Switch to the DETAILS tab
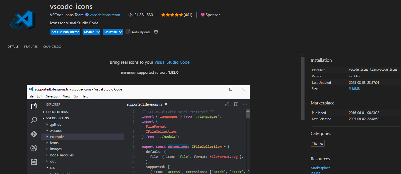Image resolution: width=401 pixels, height=174 pixels. tap(13, 47)
